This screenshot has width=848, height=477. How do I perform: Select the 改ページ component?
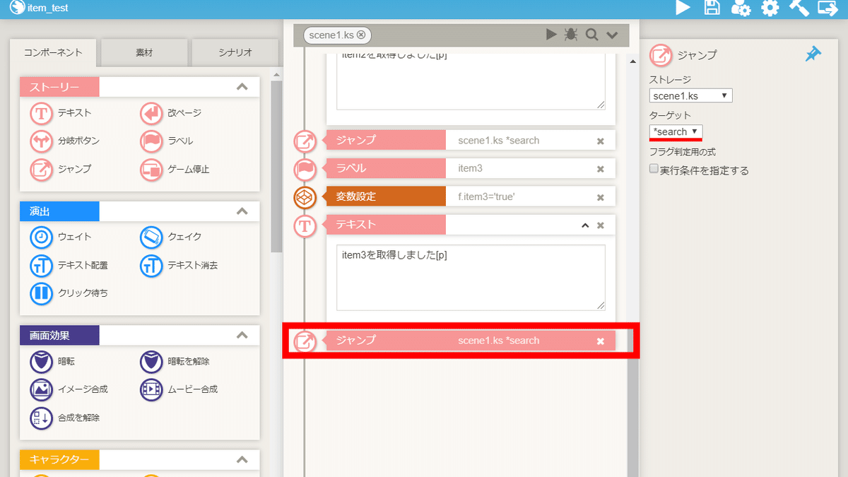tap(170, 113)
